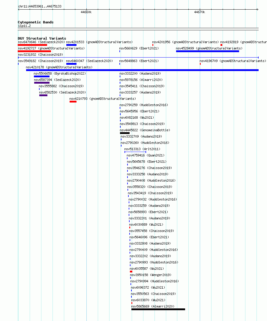Open nsv5865669 (Almarri2020) label

[153, 307]
